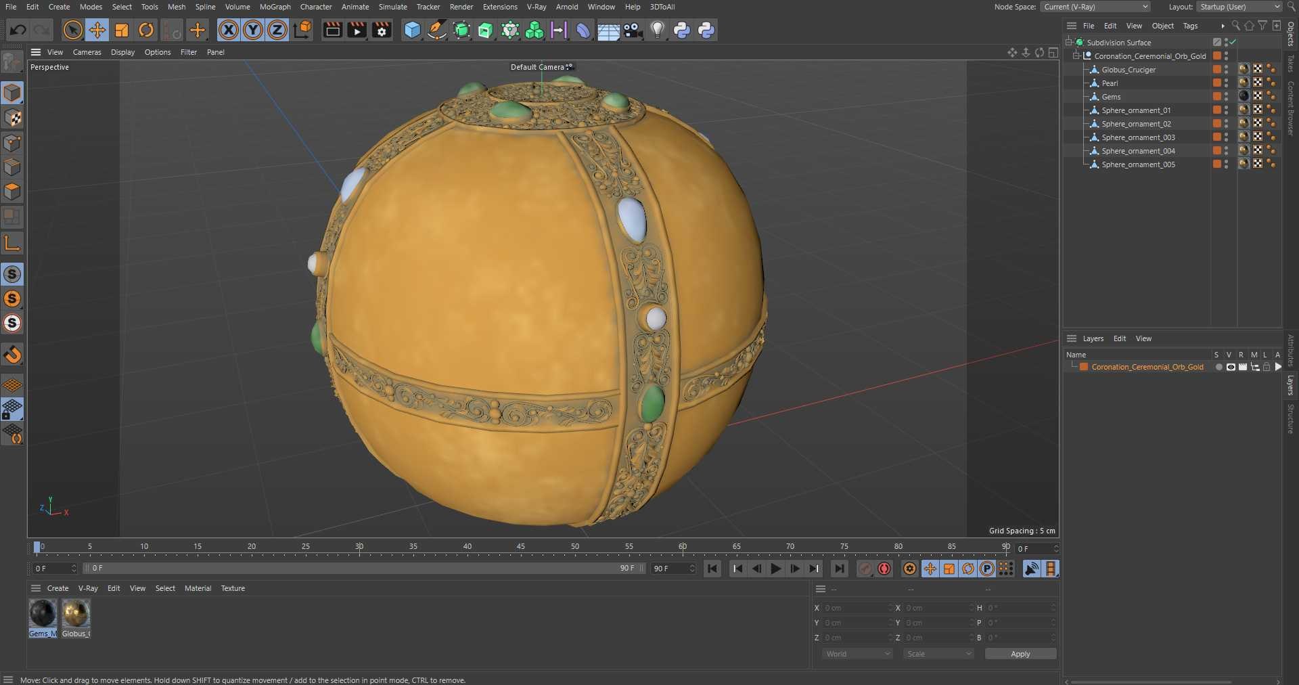Add a Light object via bulb icon
Viewport: 1299px width, 685px height.
click(658, 30)
